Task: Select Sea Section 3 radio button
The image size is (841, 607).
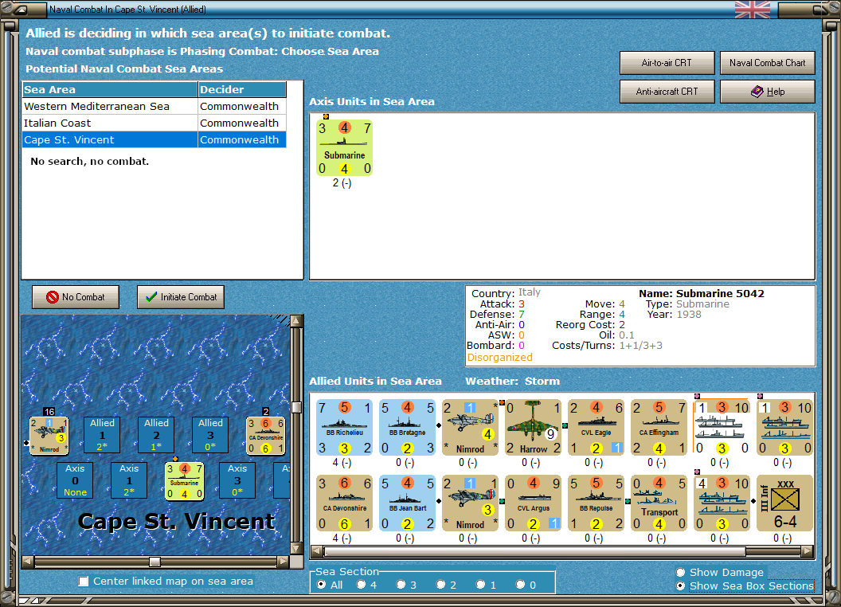Action: [401, 585]
